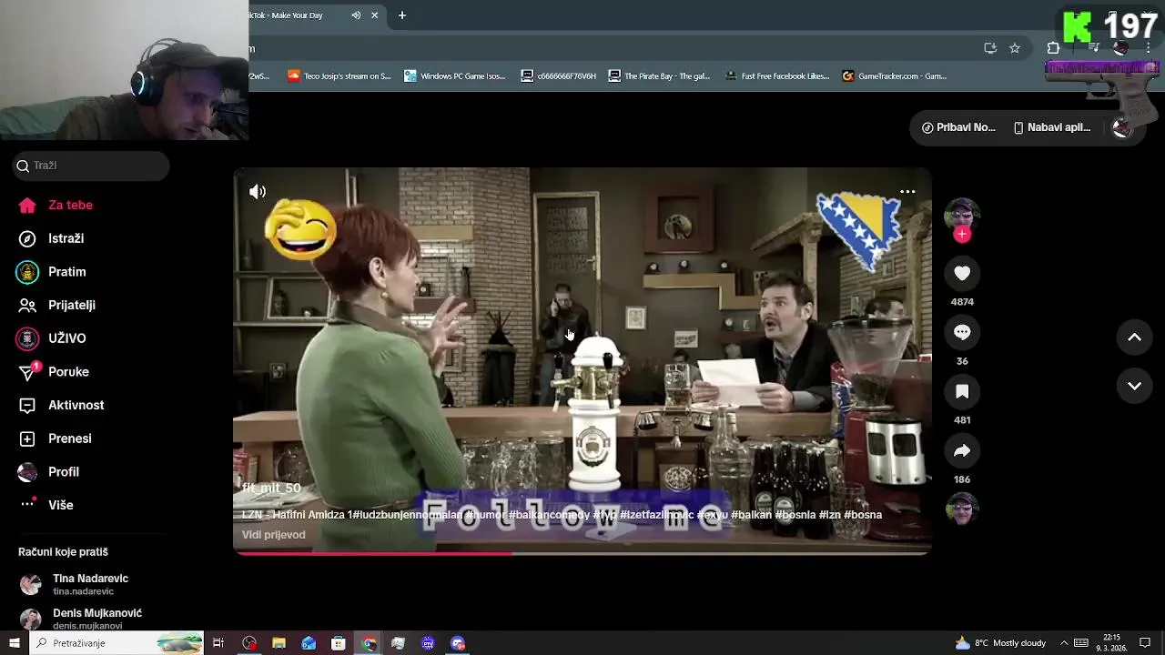Open the Windows Start menu

click(14, 643)
